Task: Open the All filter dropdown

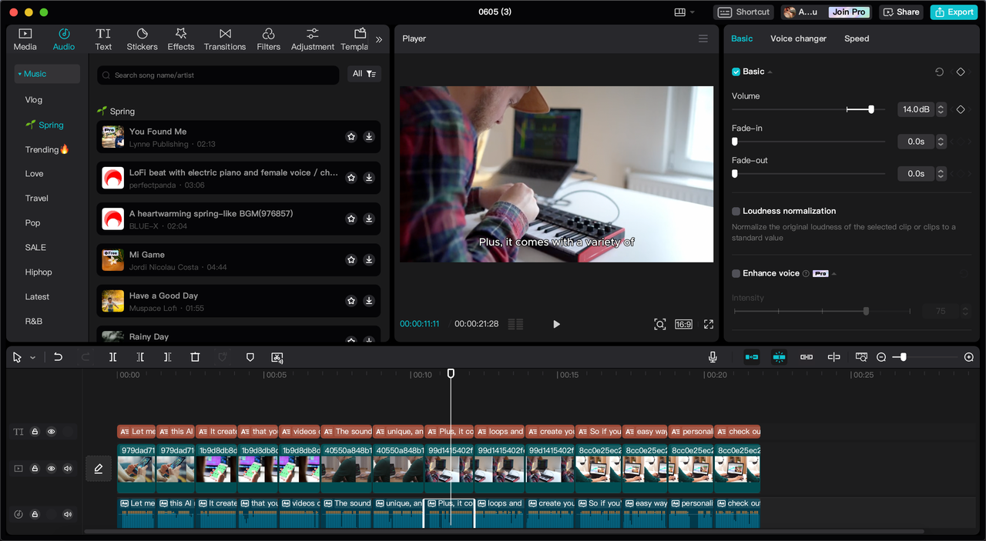Action: pyautogui.click(x=364, y=74)
